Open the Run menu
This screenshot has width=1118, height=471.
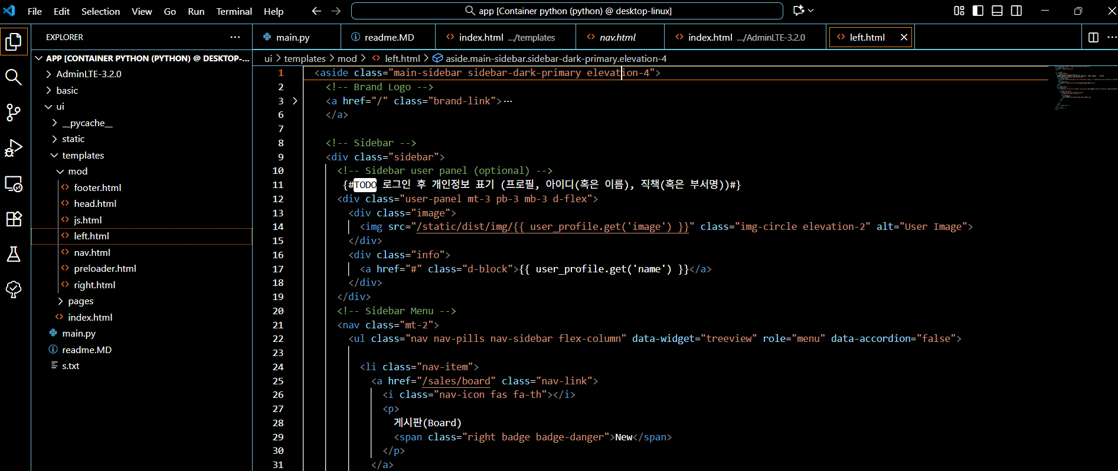196,11
